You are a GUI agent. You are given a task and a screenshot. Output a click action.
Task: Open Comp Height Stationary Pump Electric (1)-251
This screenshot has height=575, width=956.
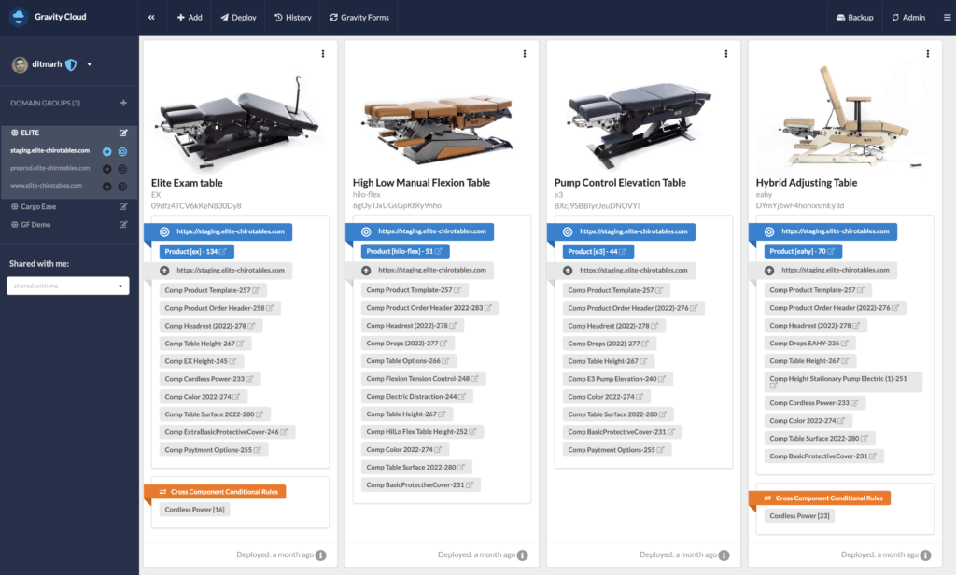[x=843, y=382]
